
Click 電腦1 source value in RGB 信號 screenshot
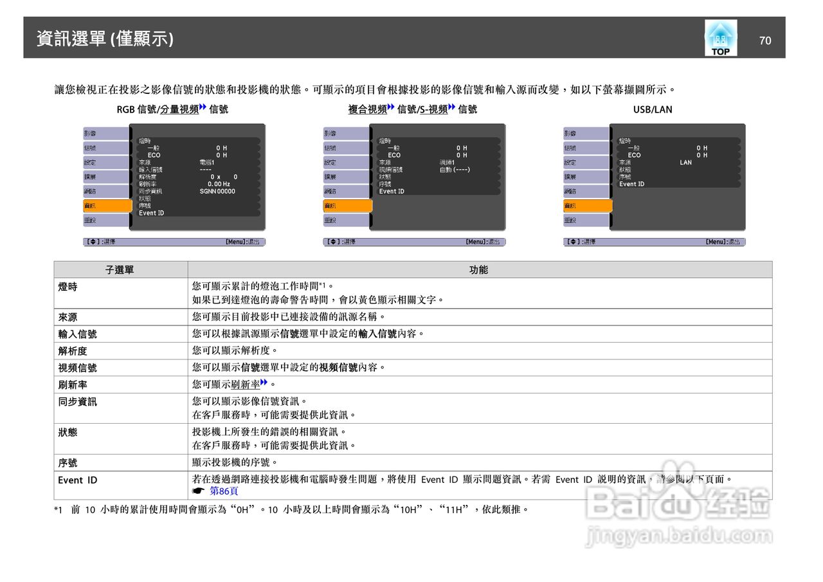(207, 162)
